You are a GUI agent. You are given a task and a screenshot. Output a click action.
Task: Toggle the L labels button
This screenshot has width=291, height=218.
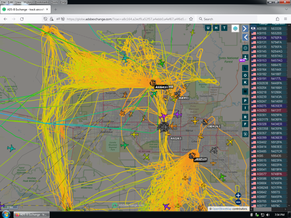point(245,68)
